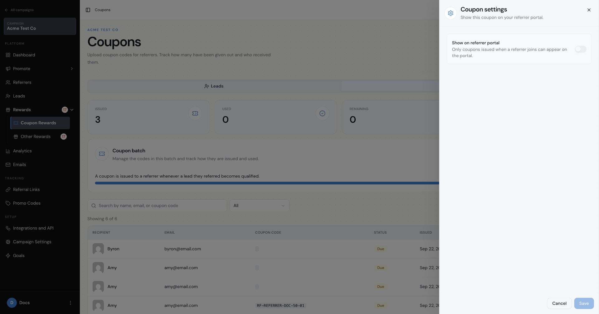Click the Goals lightning icon
Viewport: 599px width, 314px height.
8,255
